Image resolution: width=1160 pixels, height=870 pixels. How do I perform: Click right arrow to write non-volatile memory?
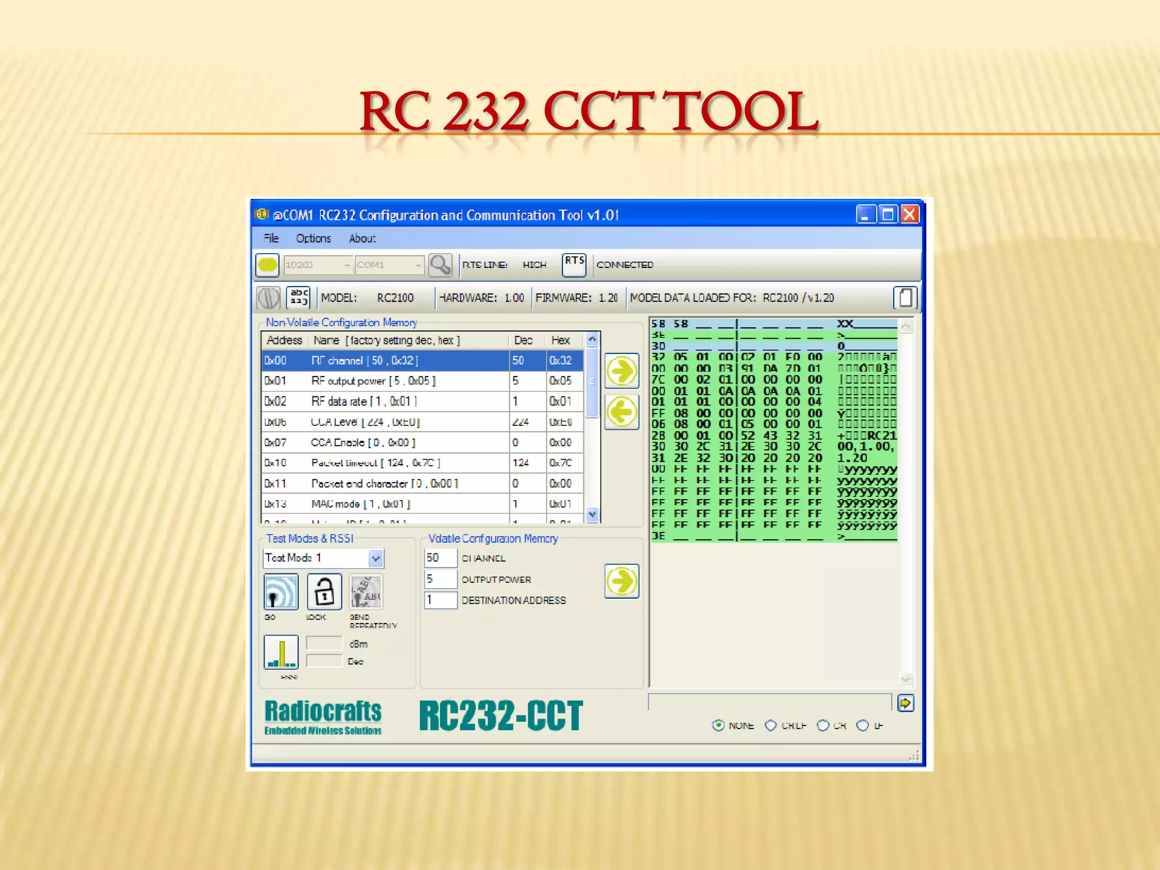[622, 371]
